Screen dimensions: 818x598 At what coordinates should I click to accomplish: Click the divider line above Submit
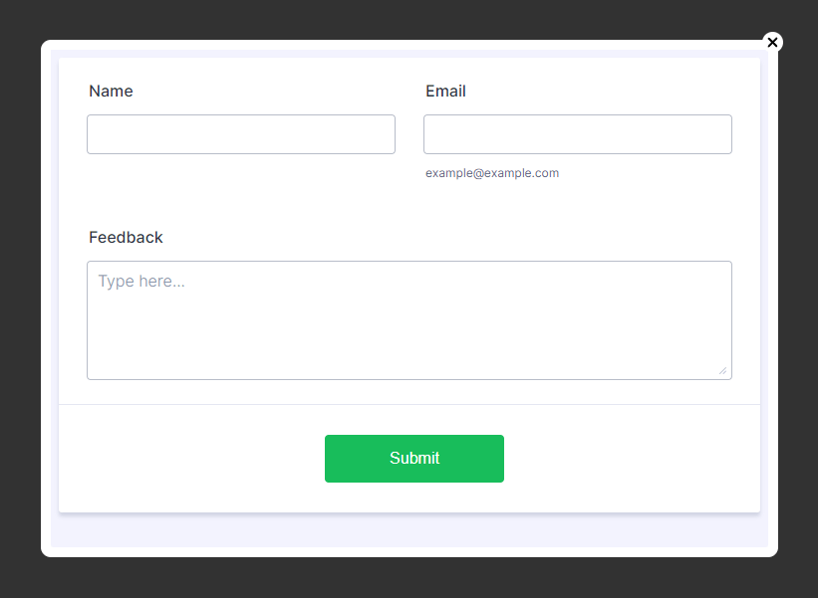[x=409, y=405]
